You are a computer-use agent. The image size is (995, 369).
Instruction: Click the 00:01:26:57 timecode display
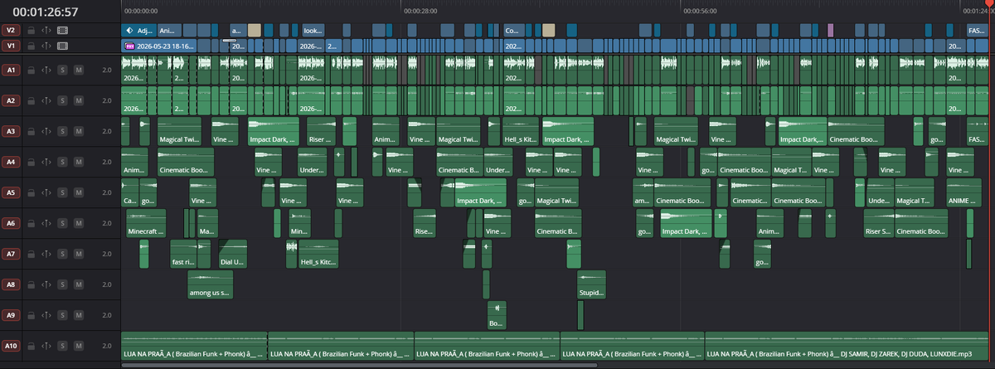(46, 12)
